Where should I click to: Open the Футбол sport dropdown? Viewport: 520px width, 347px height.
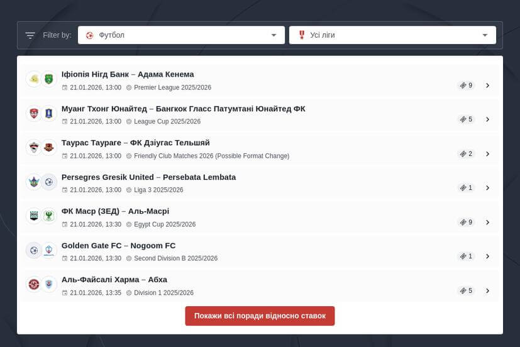[x=181, y=35]
